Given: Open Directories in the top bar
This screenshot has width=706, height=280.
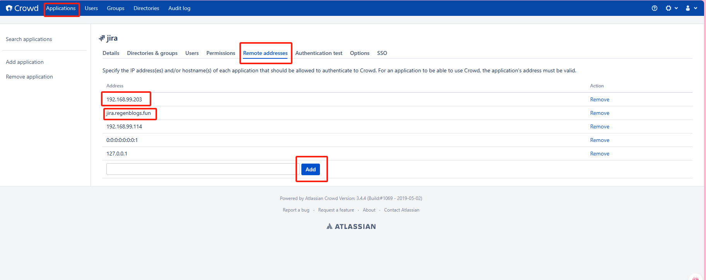Looking at the screenshot, I should pos(146,8).
